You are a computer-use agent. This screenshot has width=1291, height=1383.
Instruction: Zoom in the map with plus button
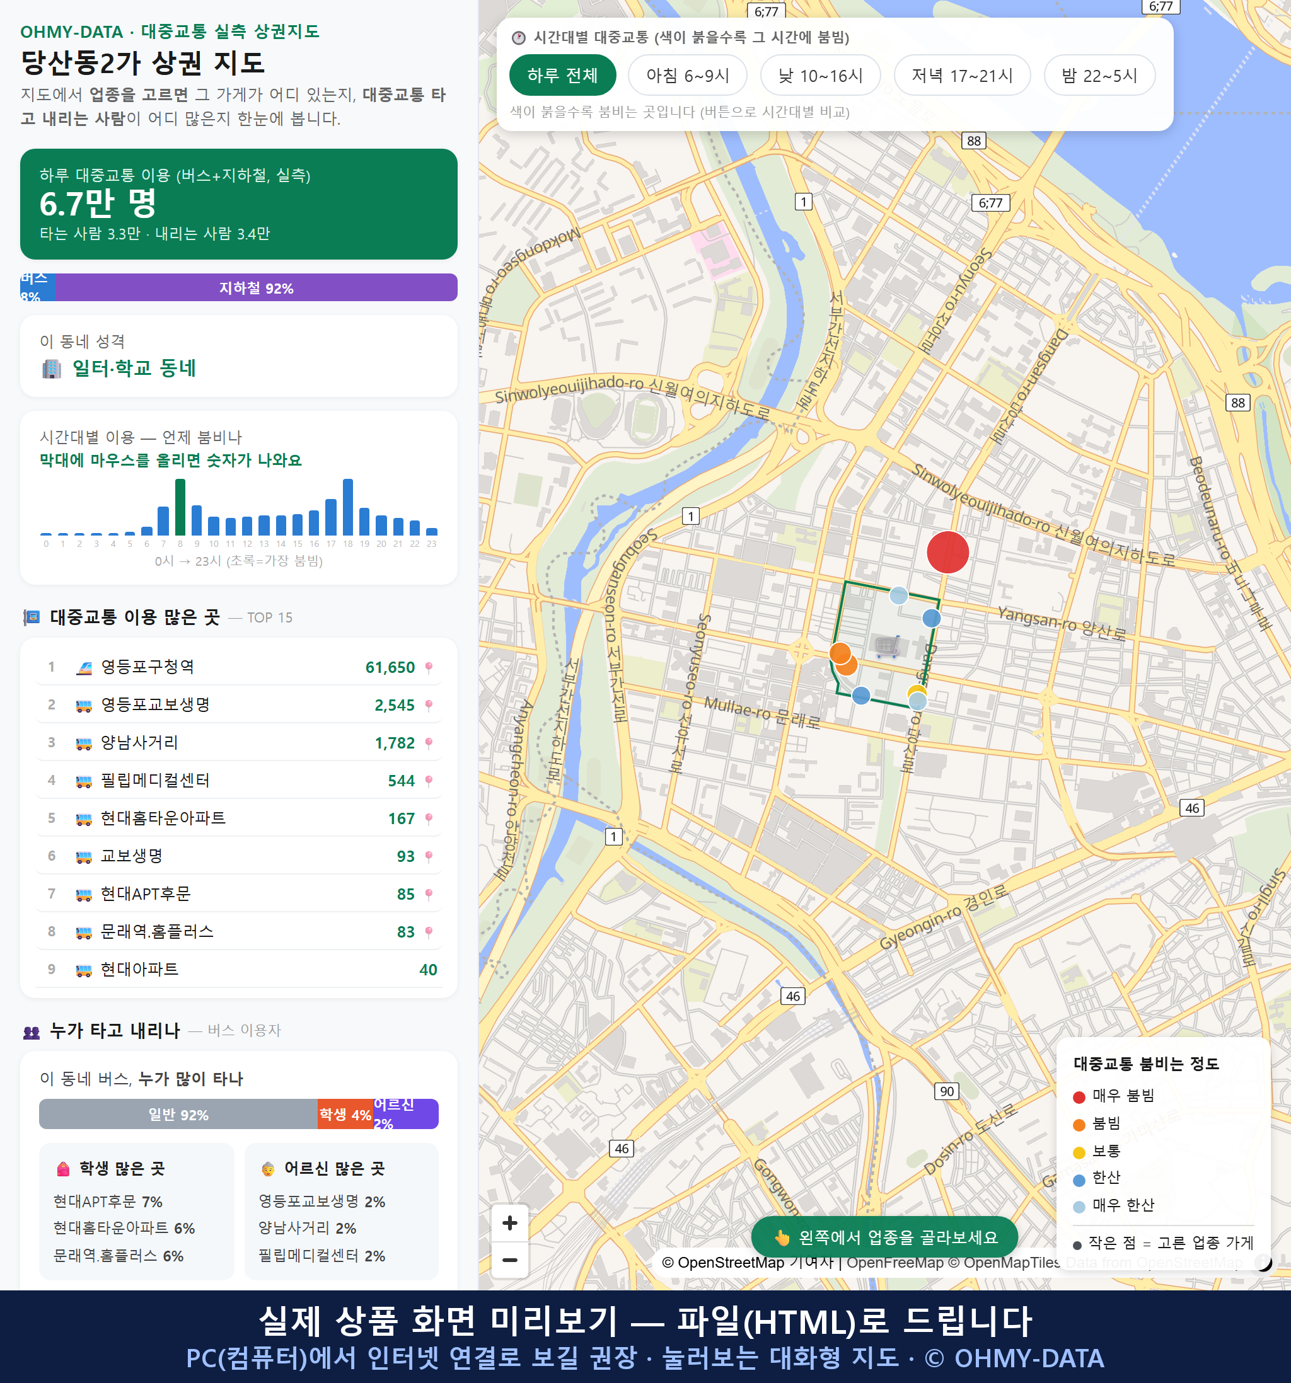[509, 1223]
